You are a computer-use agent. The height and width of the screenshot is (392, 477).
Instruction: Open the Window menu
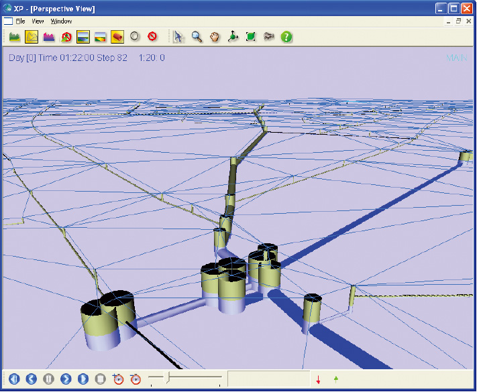tap(61, 21)
